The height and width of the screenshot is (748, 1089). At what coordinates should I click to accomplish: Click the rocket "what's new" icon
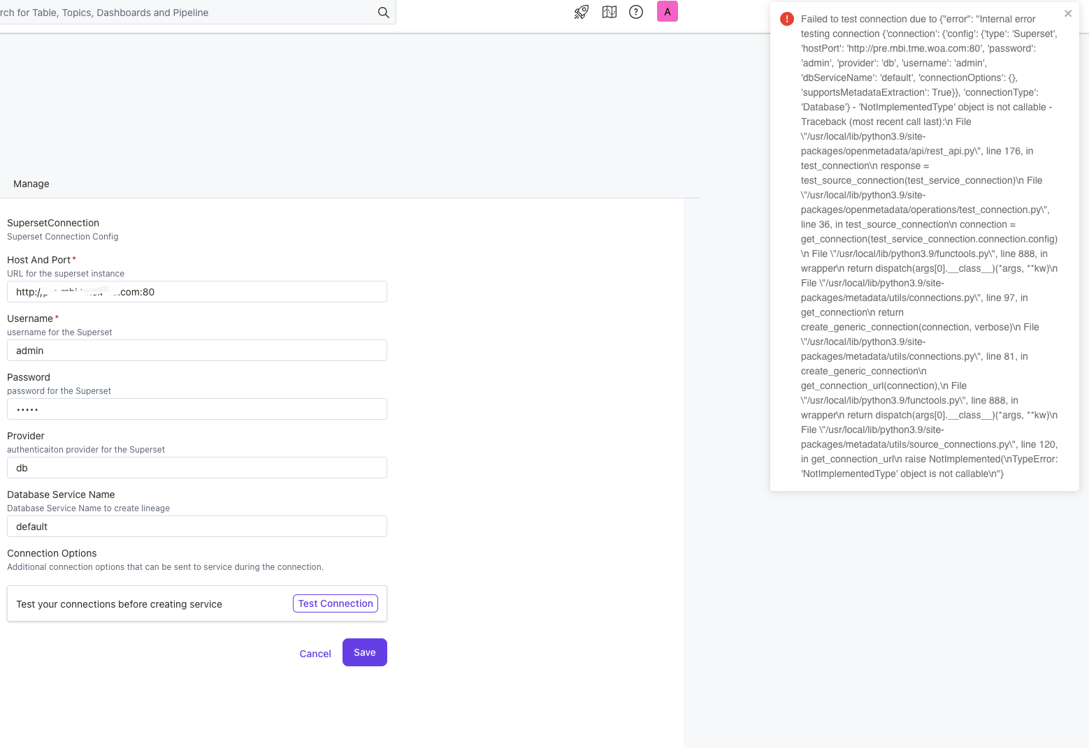click(580, 11)
